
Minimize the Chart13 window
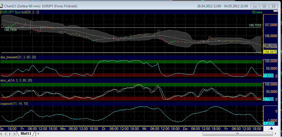click(x=257, y=6)
